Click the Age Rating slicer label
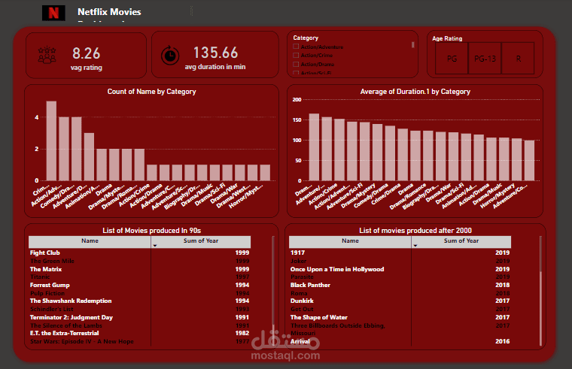This screenshot has height=369, width=572. (x=447, y=38)
